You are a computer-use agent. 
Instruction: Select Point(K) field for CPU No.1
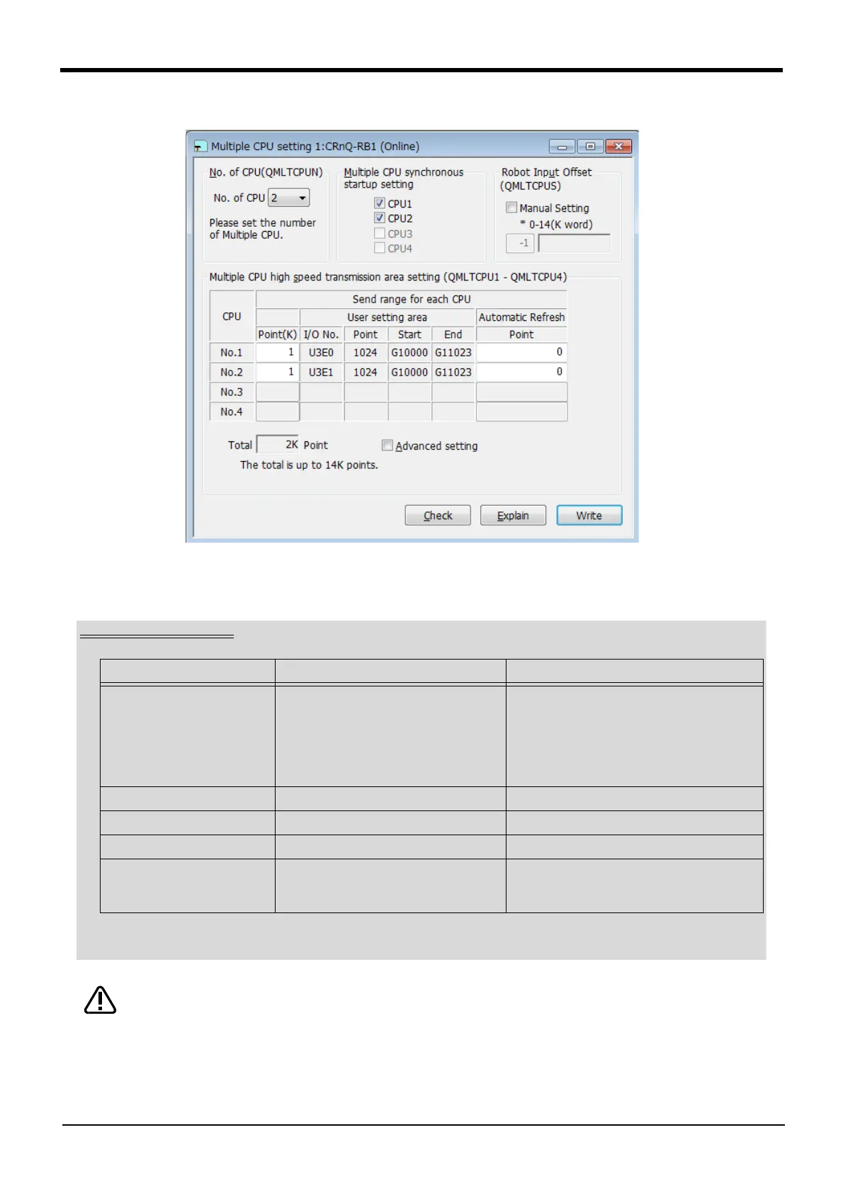pyautogui.click(x=278, y=352)
